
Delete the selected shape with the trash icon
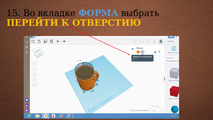point(52,41)
